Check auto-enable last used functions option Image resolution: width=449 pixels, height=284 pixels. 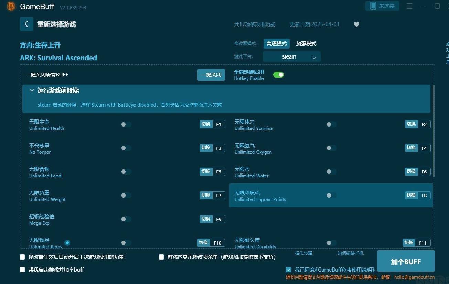click(x=23, y=257)
